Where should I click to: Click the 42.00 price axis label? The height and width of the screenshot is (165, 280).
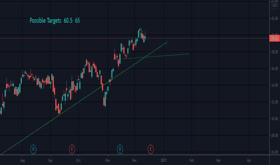275,18
